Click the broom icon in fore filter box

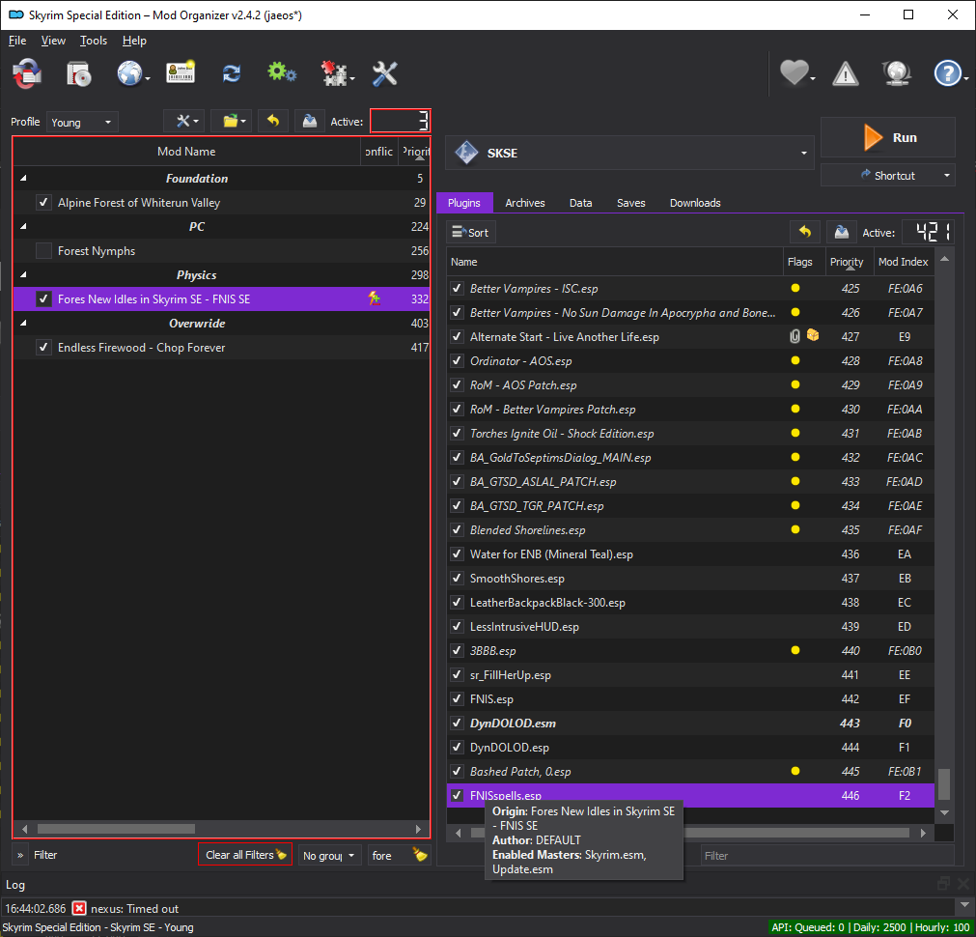(x=420, y=855)
